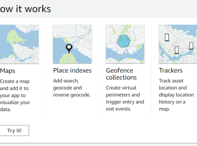Image resolution: width=197 pixels, height=146 pixels.
Task: Click the 'Track asset location' description text
Action: click(176, 95)
